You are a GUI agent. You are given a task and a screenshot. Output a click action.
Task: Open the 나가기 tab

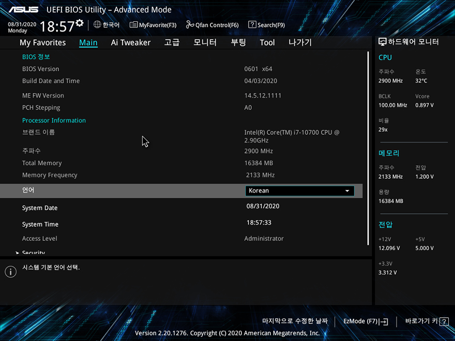click(300, 42)
